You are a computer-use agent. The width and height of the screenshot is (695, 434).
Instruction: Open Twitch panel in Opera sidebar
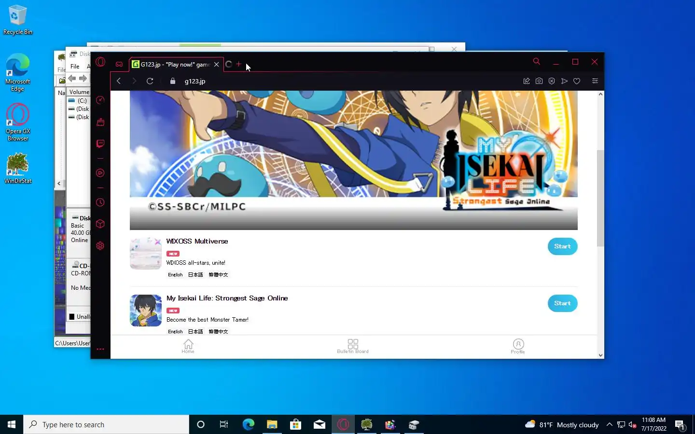[x=100, y=144]
